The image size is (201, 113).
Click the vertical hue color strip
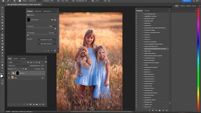coord(198,60)
